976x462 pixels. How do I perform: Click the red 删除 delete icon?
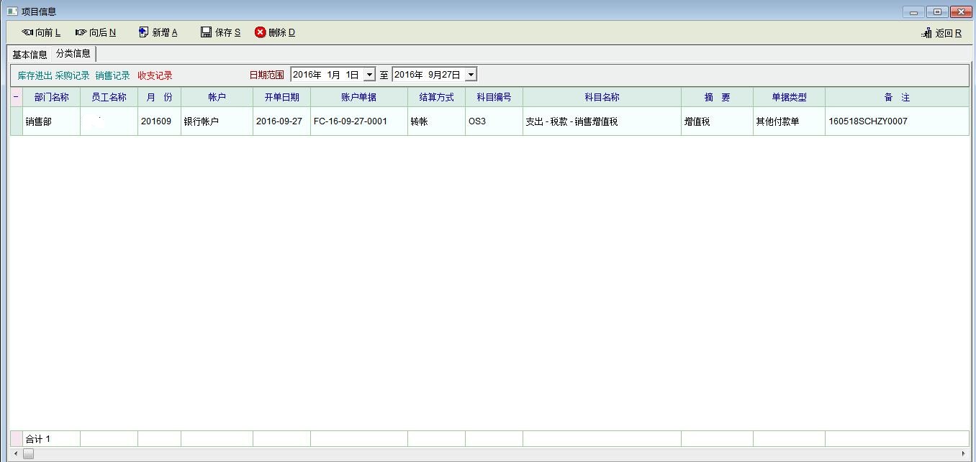(261, 32)
